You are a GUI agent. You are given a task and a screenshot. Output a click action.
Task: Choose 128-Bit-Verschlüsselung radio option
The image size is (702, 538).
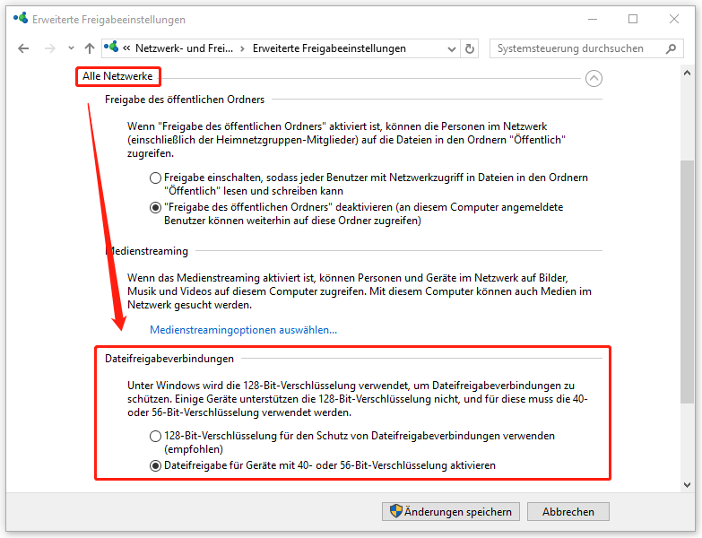point(155,436)
